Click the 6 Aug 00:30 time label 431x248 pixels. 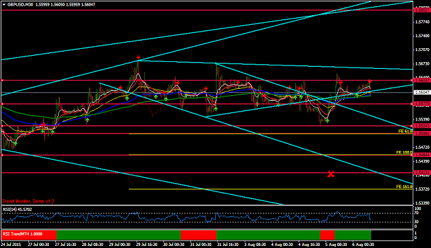tap(364, 244)
